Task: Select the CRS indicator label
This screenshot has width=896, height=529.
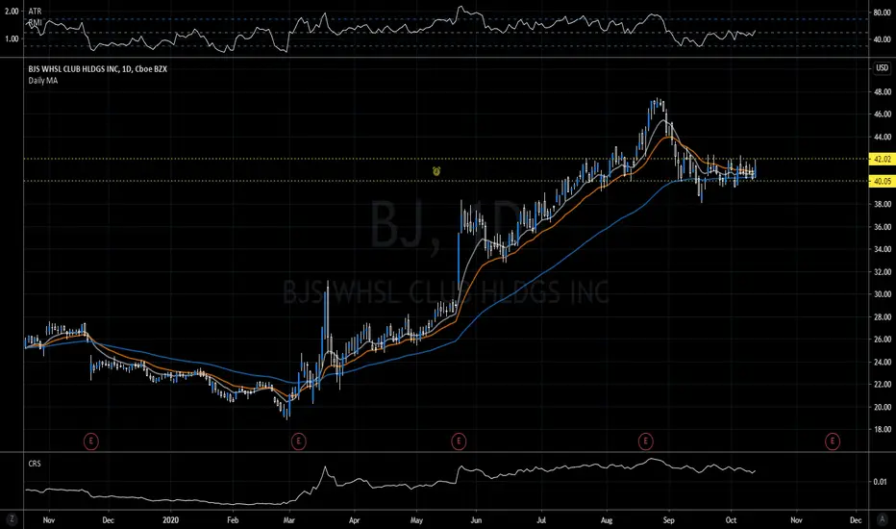Action: (35, 464)
